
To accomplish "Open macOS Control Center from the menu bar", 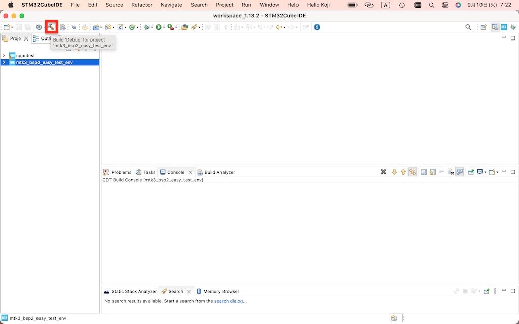I will (x=444, y=5).
